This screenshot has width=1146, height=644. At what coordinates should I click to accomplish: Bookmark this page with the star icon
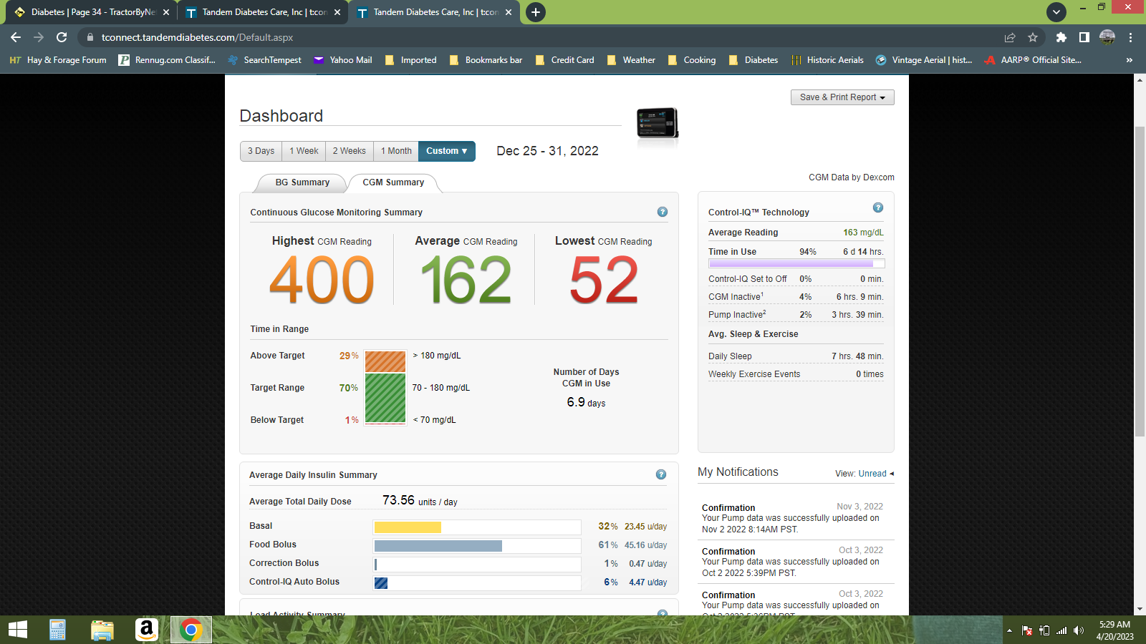[1032, 37]
